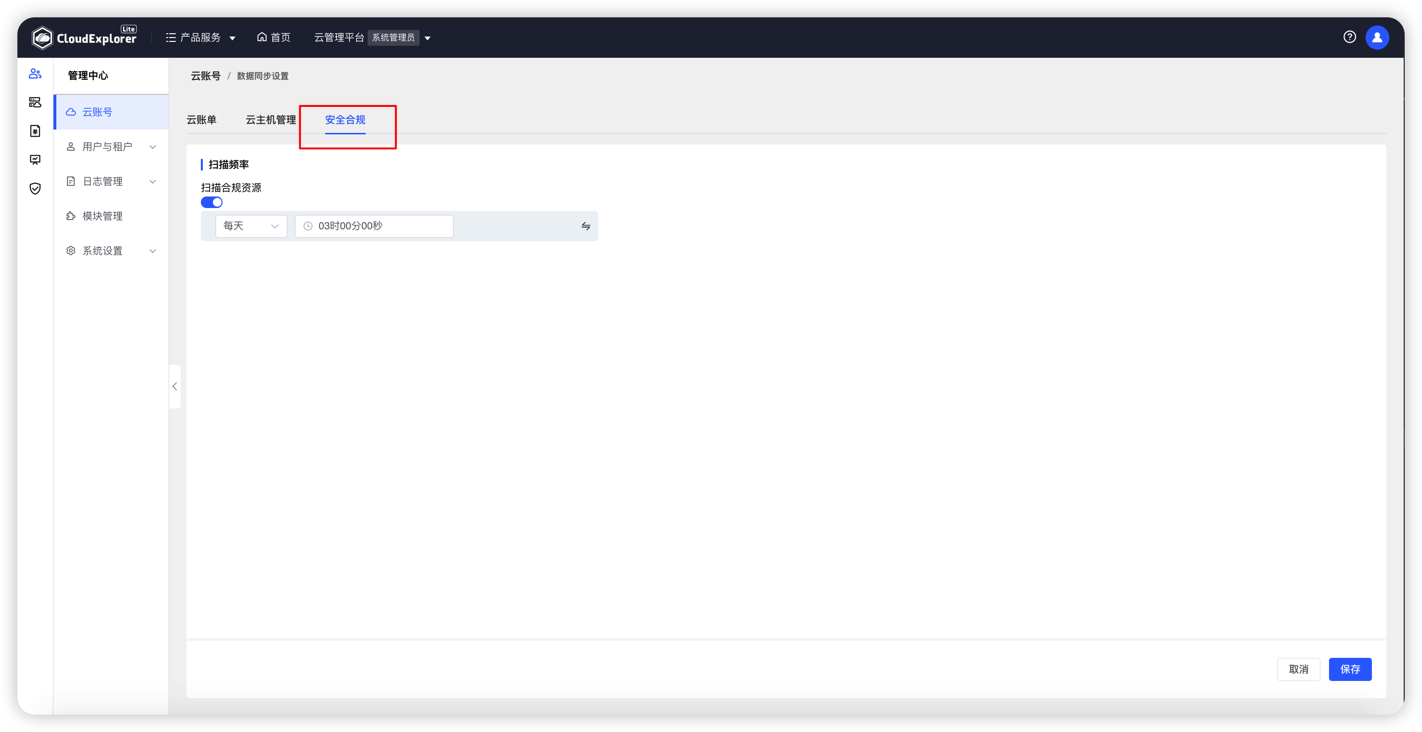Open 模块管理 in the sidebar
The image size is (1422, 732).
click(x=111, y=216)
